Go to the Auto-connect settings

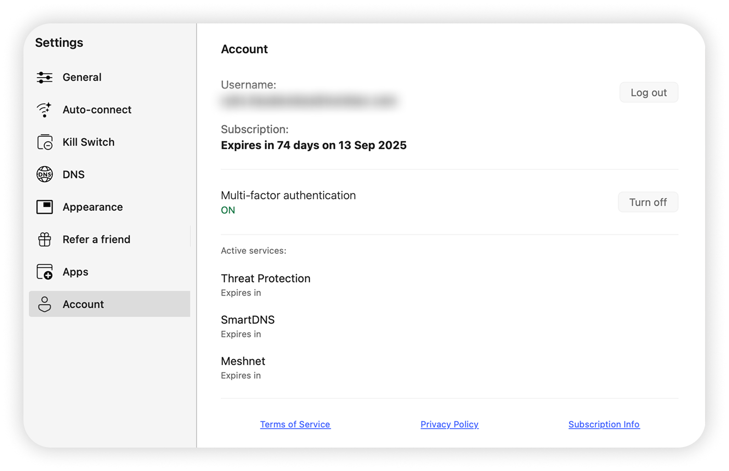[x=97, y=110]
